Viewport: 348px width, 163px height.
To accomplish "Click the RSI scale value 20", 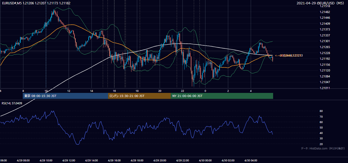I will 321,144.
